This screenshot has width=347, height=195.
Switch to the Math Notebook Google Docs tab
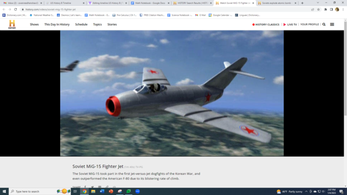[150, 3]
